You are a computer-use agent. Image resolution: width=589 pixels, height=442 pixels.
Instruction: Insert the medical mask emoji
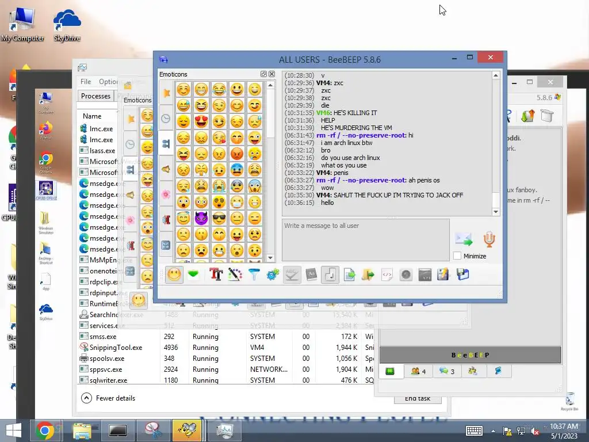[x=236, y=202]
